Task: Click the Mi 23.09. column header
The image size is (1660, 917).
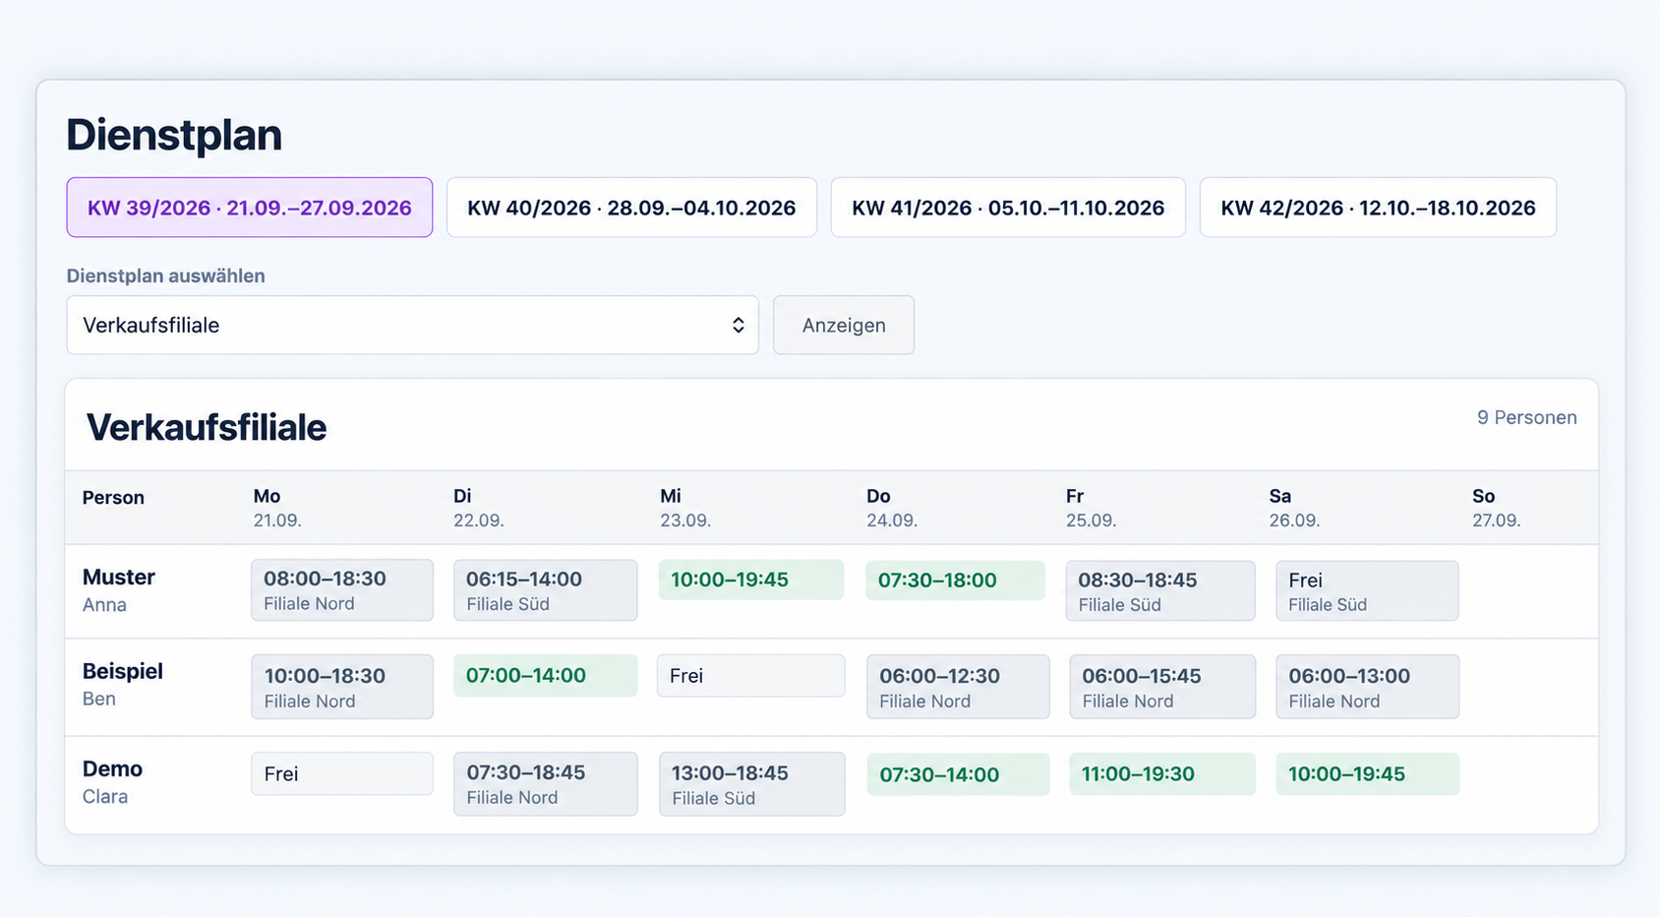Action: coord(685,508)
